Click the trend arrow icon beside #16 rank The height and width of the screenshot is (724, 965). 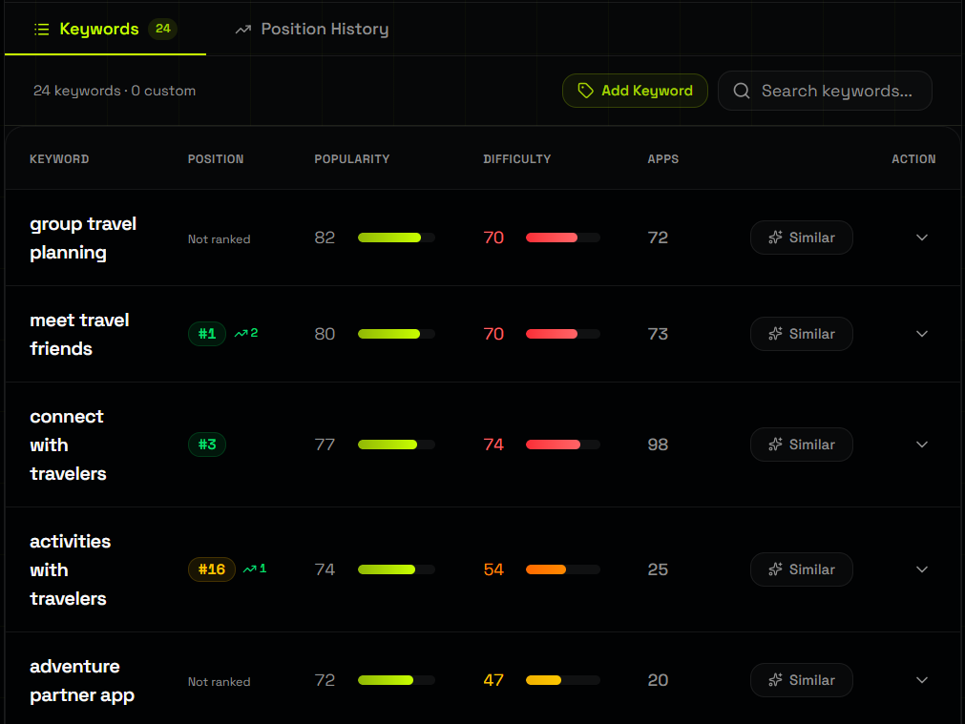tap(250, 569)
